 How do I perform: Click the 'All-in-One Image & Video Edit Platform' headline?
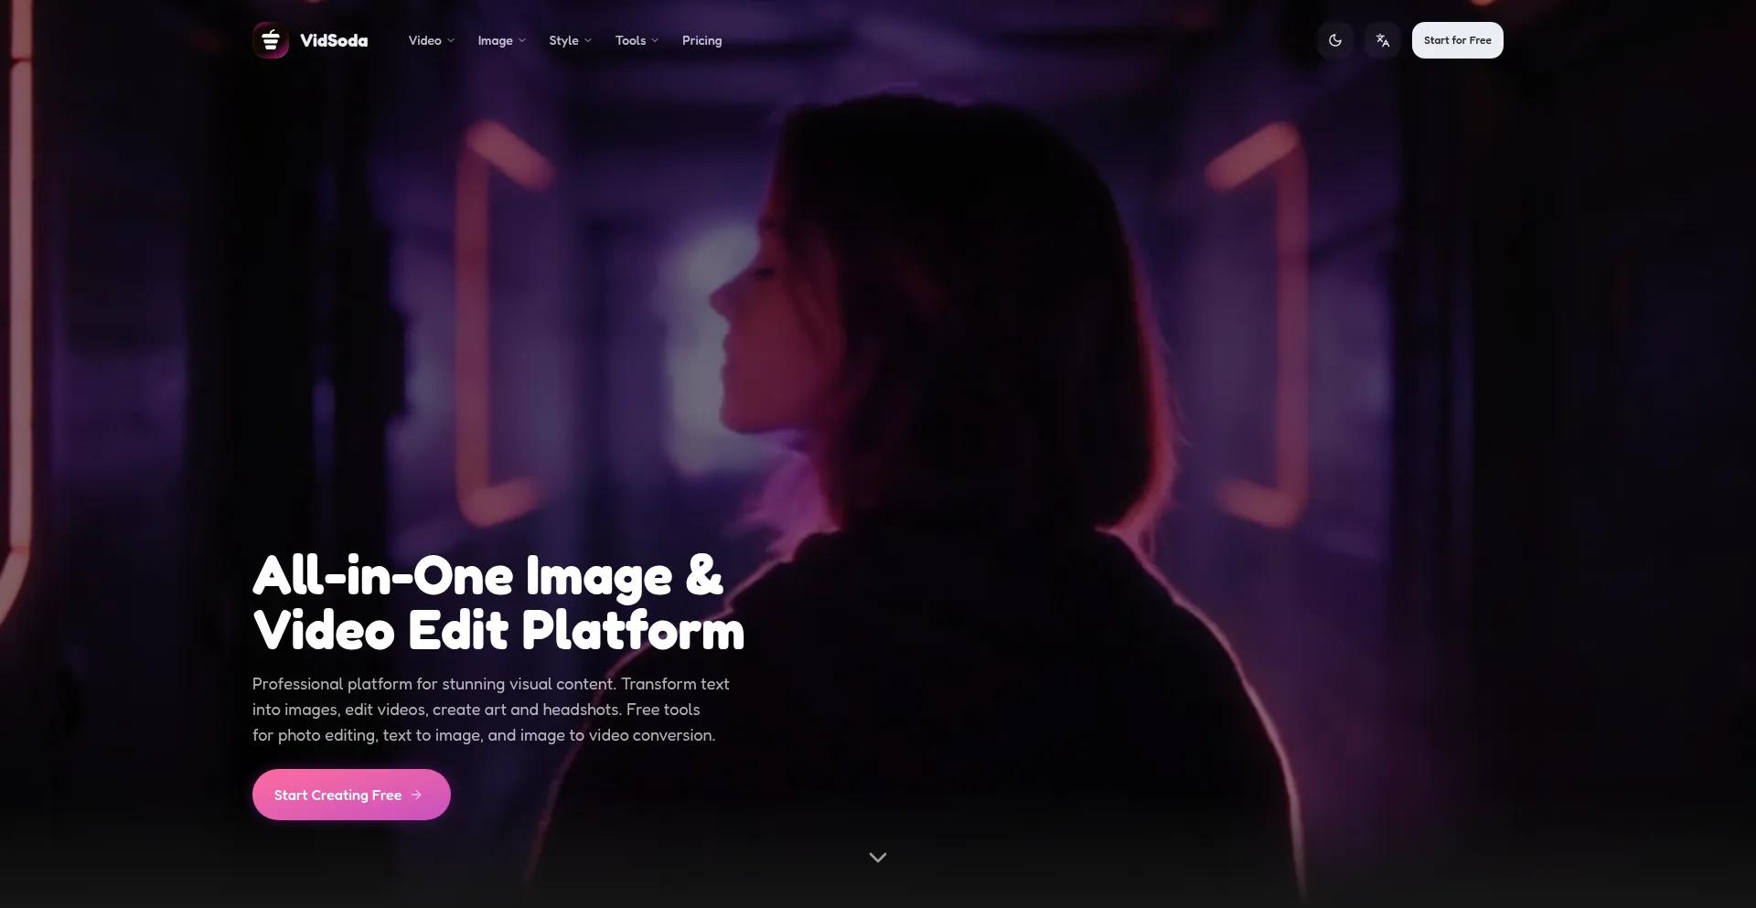[498, 603]
